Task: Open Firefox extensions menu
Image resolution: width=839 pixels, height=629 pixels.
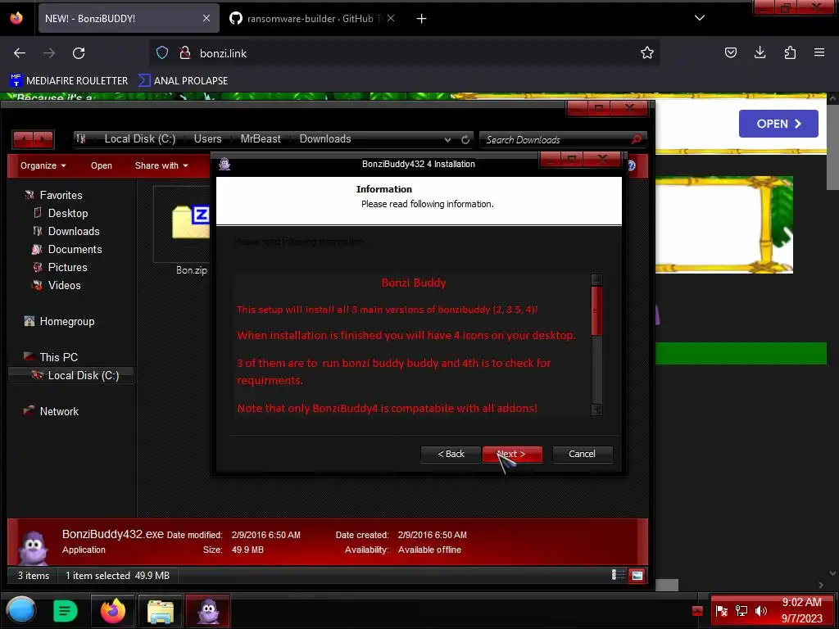Action: click(790, 52)
